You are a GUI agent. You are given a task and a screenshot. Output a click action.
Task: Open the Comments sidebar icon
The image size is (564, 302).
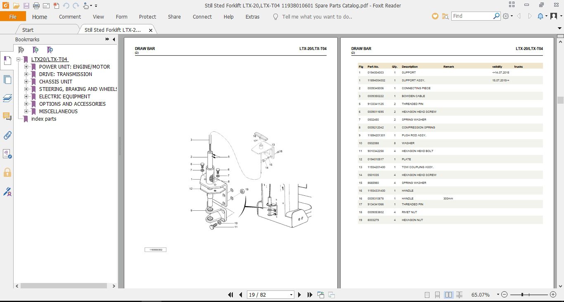(7, 117)
